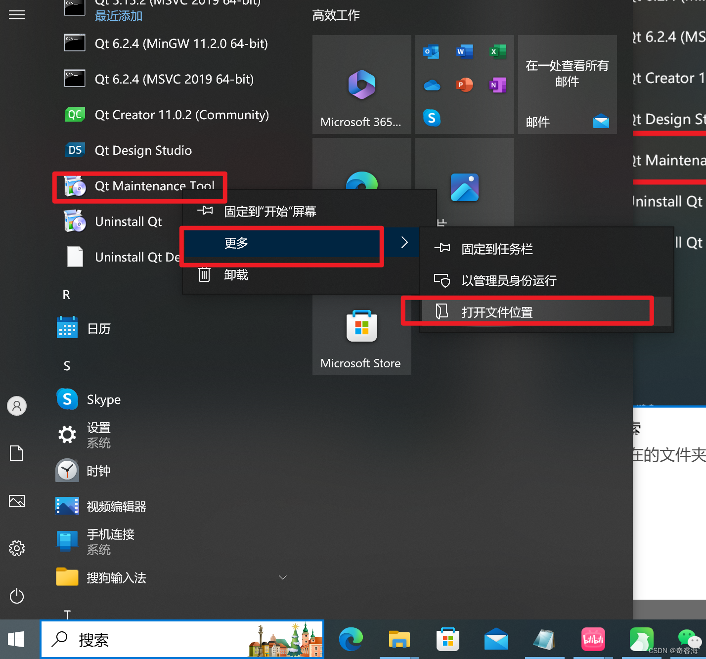
Task: Open 设置 gear icon in app list
Action: tap(67, 435)
